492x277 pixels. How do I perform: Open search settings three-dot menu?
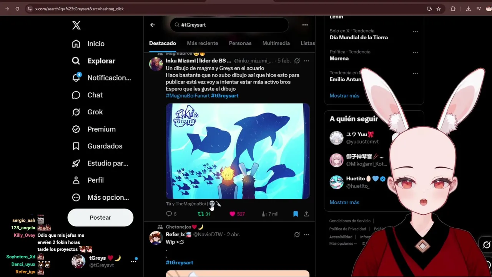tap(305, 25)
